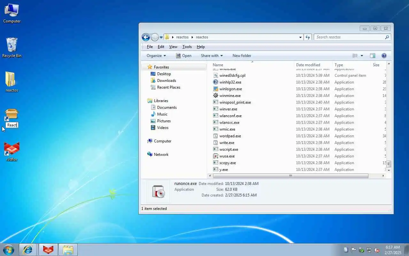Click the Search reactos field
The width and height of the screenshot is (409, 256).
click(349, 37)
